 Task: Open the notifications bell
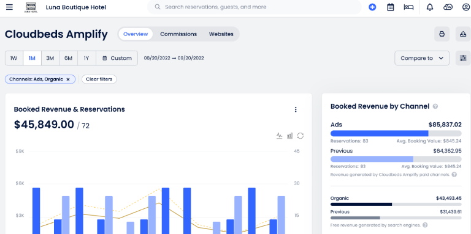tap(430, 7)
